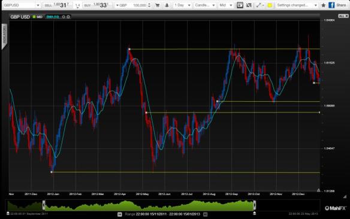Open the line drawing tool dropdown
The image size is (350, 219).
(260, 5)
